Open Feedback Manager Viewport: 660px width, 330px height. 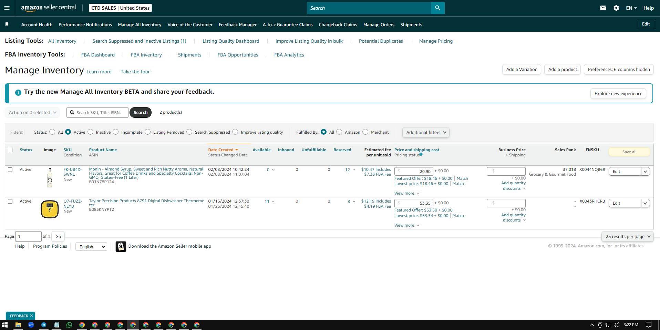point(238,24)
